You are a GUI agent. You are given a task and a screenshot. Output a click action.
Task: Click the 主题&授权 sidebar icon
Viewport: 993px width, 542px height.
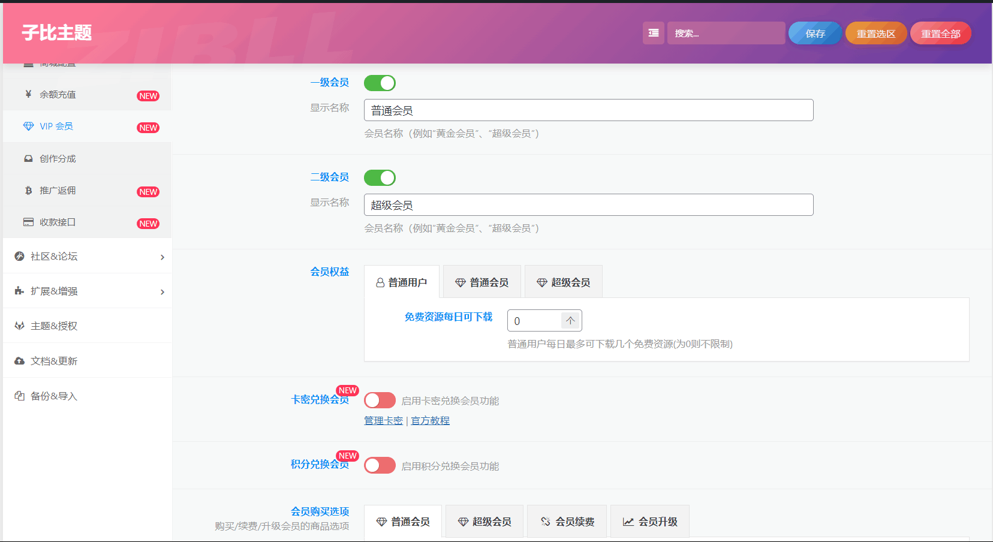[19, 326]
